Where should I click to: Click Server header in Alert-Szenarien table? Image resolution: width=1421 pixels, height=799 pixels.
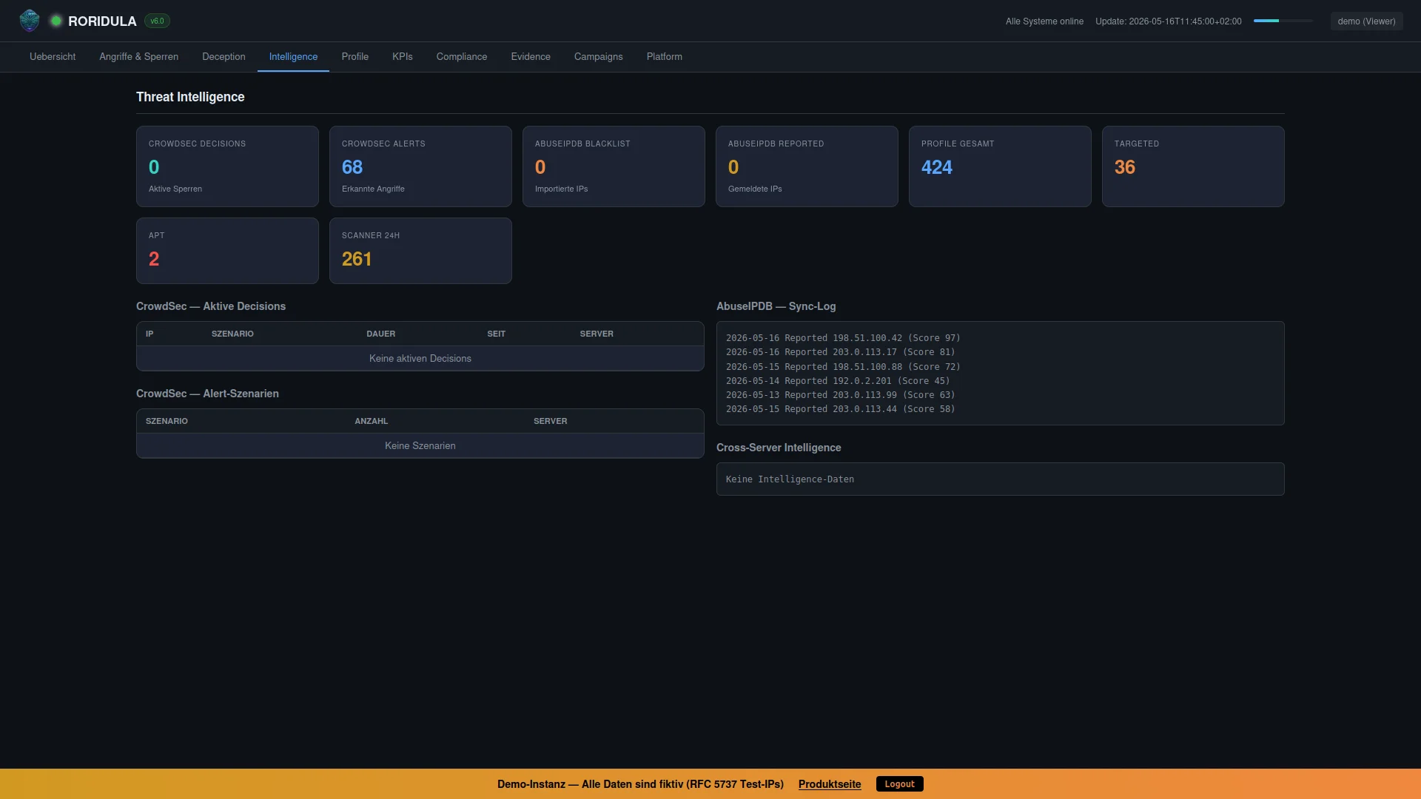click(550, 421)
